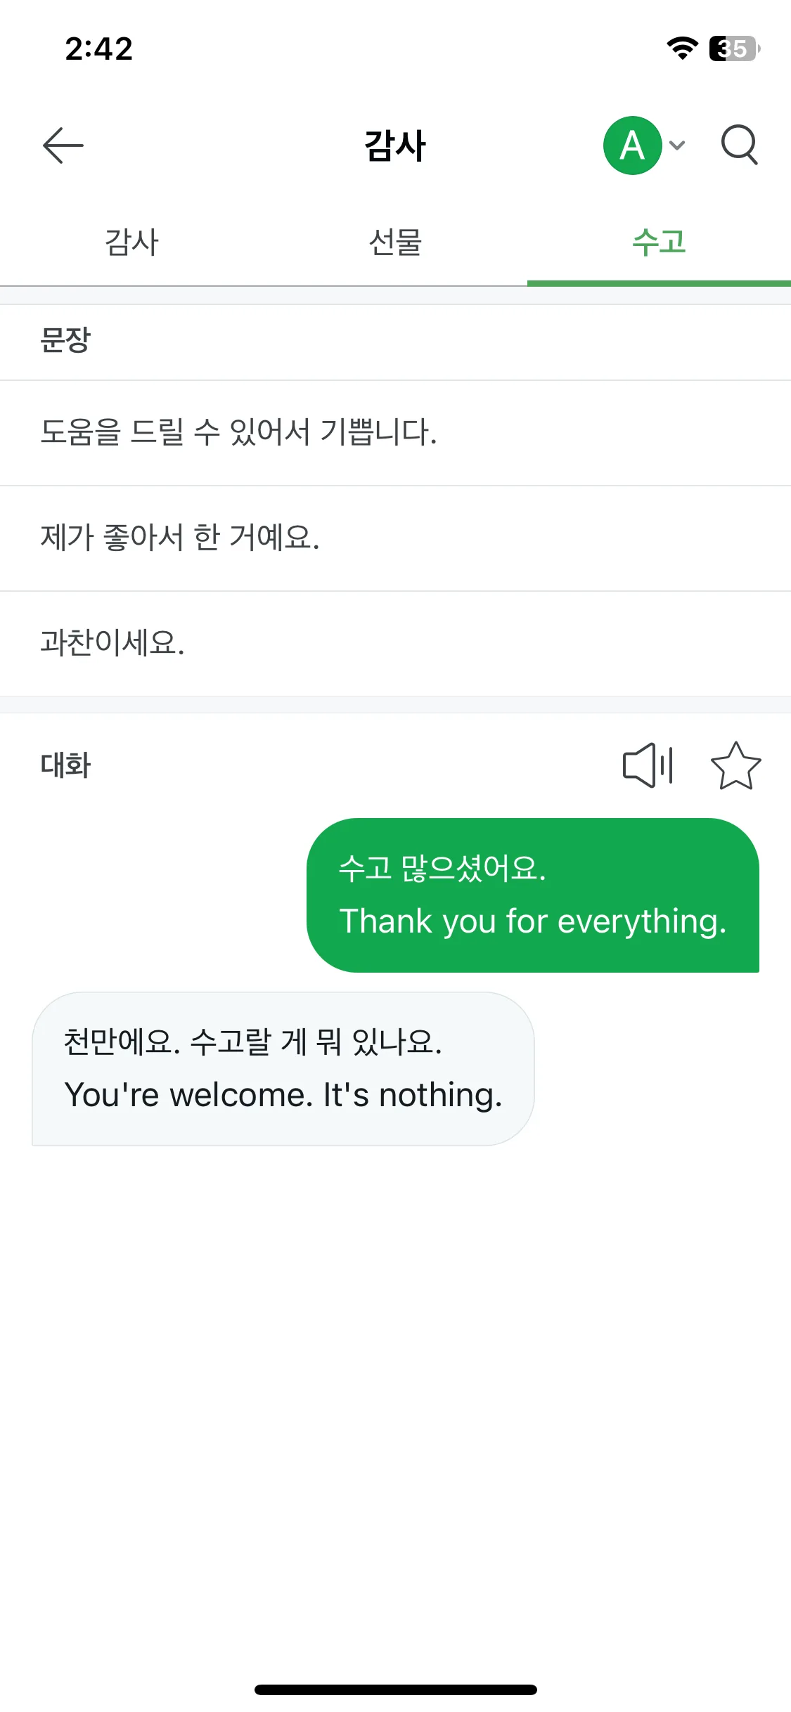Tap the green Thank you for everything bubble
791x1712 pixels.
pyautogui.click(x=533, y=895)
